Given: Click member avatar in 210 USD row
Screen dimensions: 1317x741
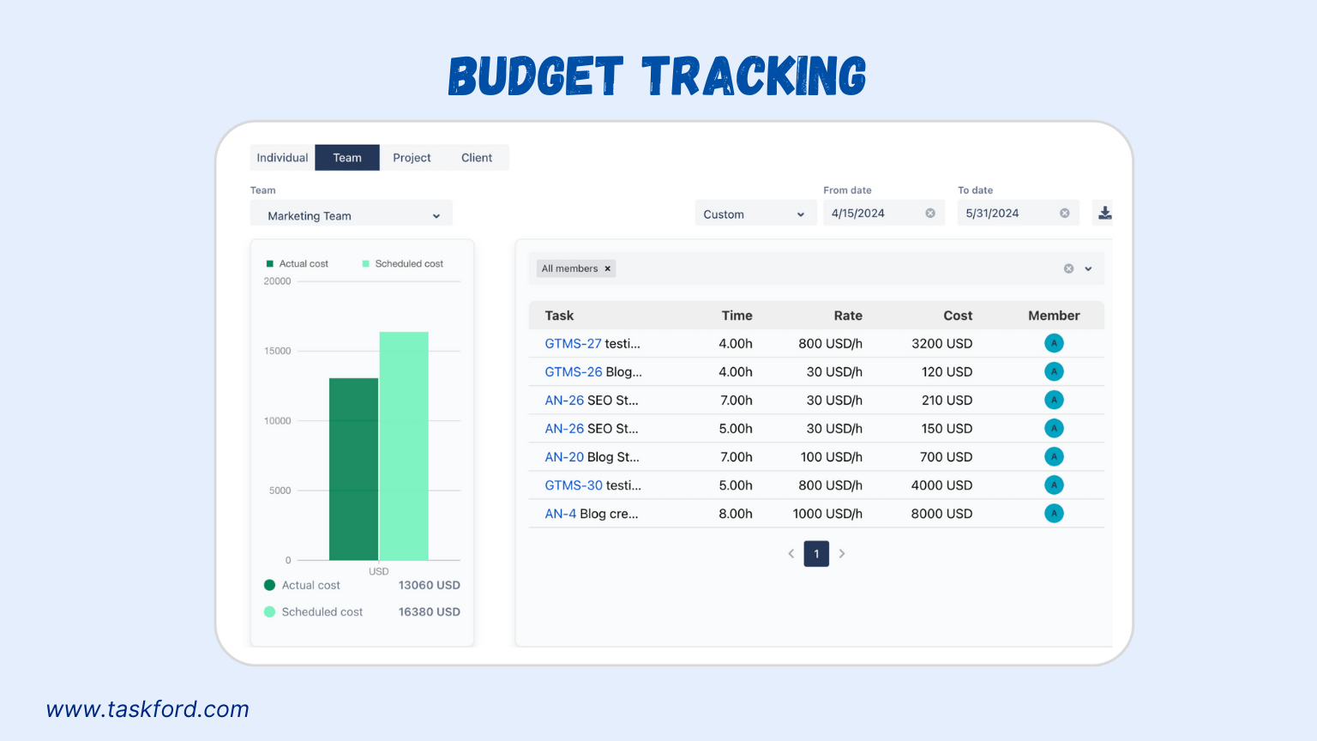Looking at the screenshot, I should tap(1054, 400).
